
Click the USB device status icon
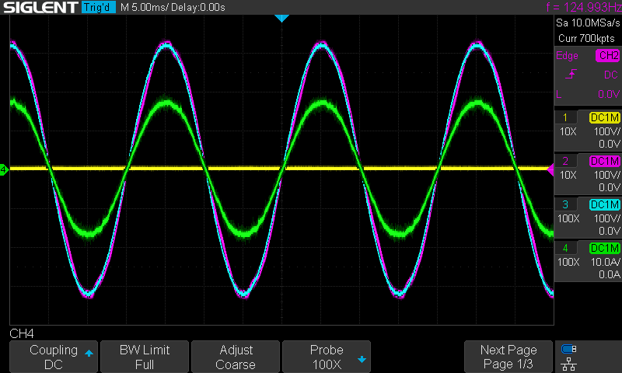(569, 349)
